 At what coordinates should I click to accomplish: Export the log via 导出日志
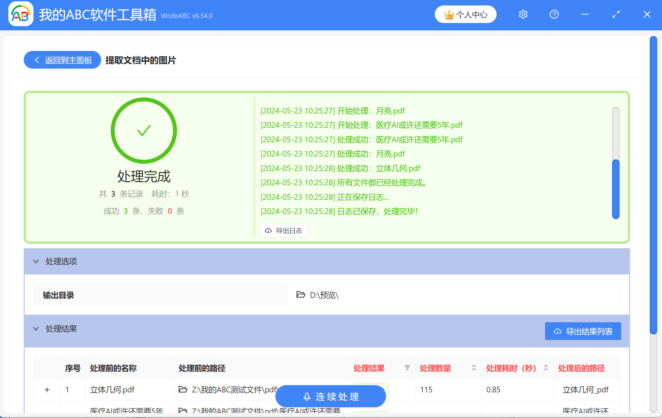[x=283, y=231]
